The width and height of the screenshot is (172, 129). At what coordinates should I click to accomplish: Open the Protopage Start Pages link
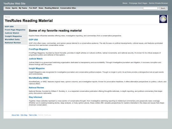coord(138,3)
